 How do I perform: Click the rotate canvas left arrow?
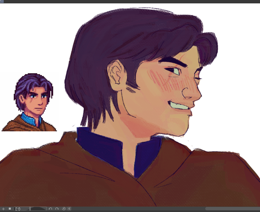50,209
